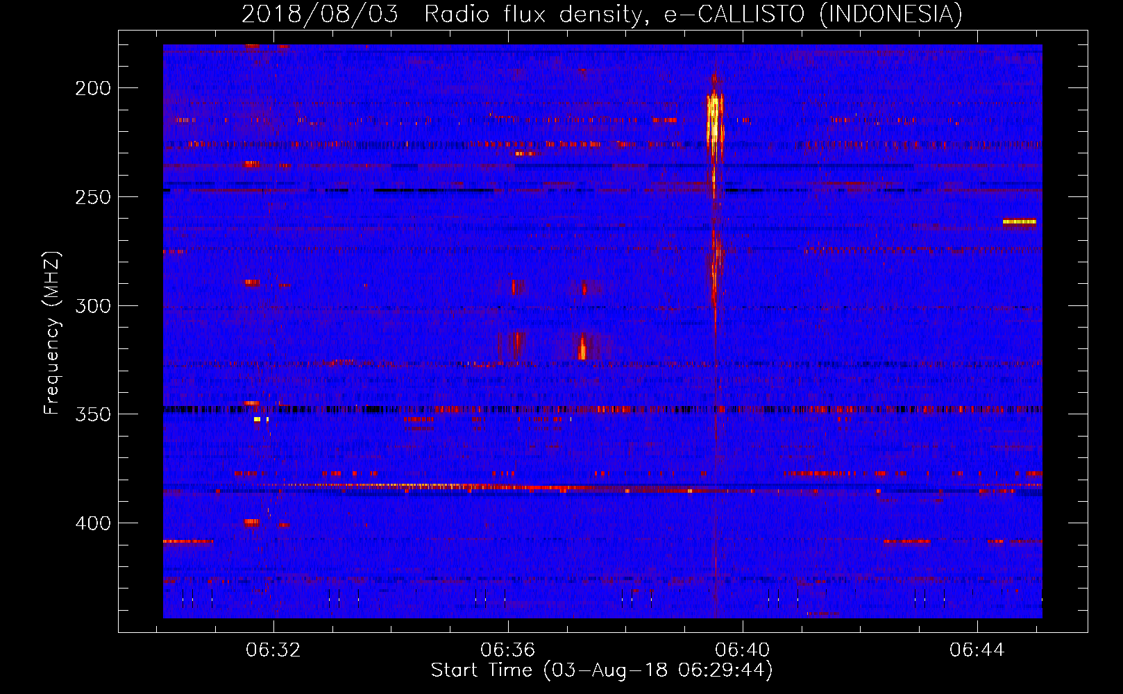Click the date 2018/08/03 in the title
The height and width of the screenshot is (694, 1123).
[x=320, y=14]
